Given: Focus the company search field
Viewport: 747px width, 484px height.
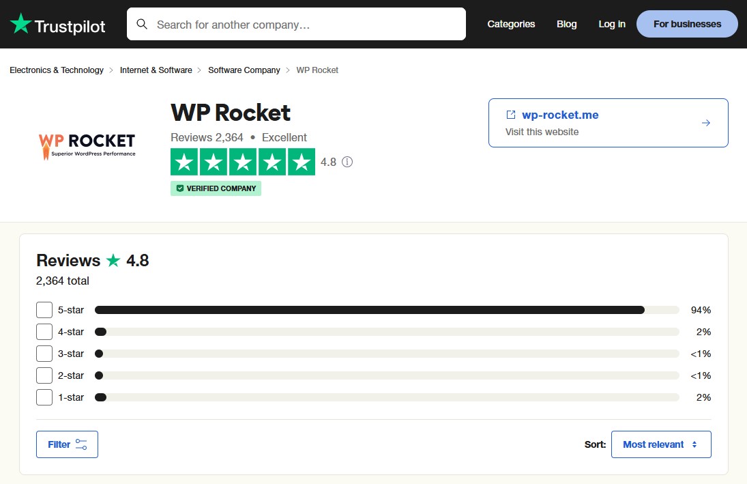Looking at the screenshot, I should coord(296,24).
